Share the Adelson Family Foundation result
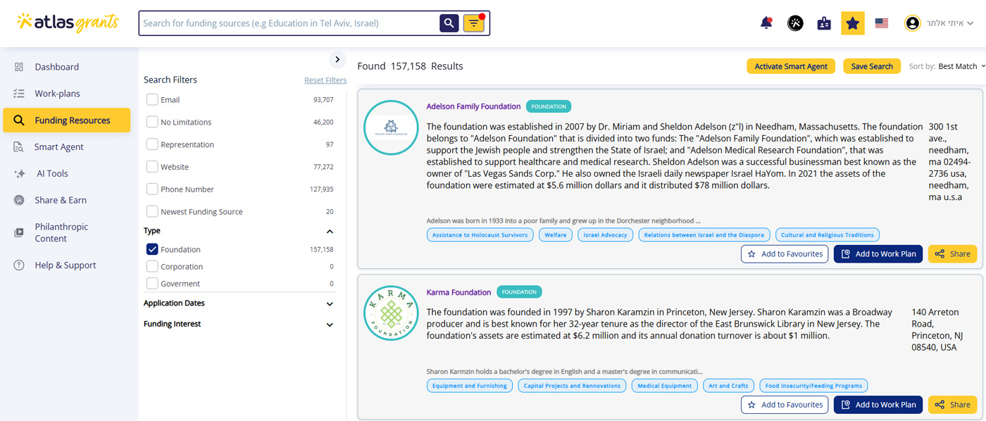986x421 pixels. click(x=953, y=254)
